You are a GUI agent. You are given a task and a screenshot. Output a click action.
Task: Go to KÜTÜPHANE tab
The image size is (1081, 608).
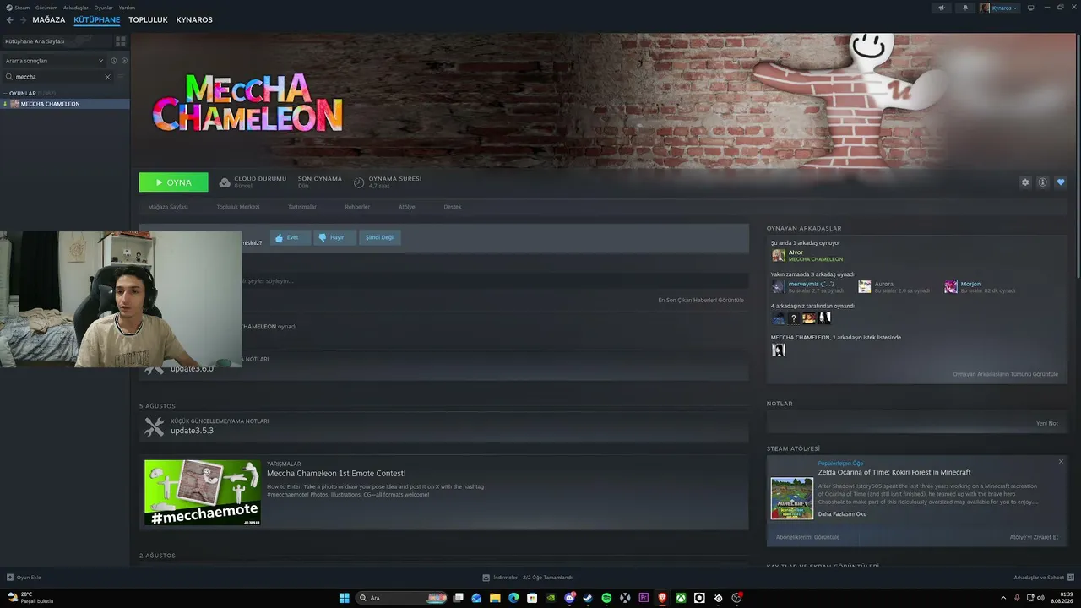[x=96, y=19]
